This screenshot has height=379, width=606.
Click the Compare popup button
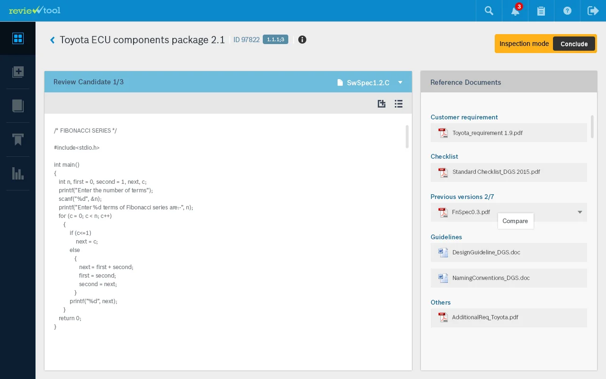(x=516, y=221)
